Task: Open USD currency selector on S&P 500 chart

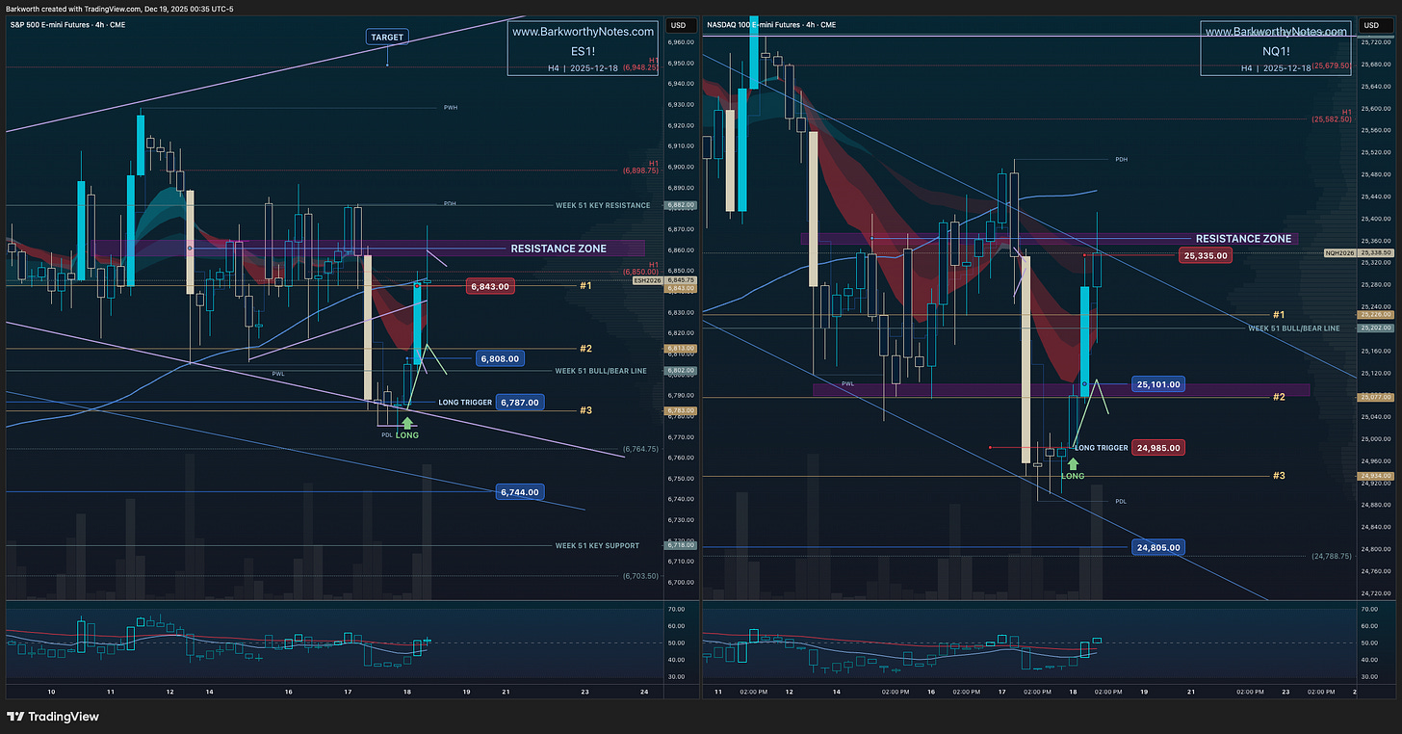Action: 678,25
